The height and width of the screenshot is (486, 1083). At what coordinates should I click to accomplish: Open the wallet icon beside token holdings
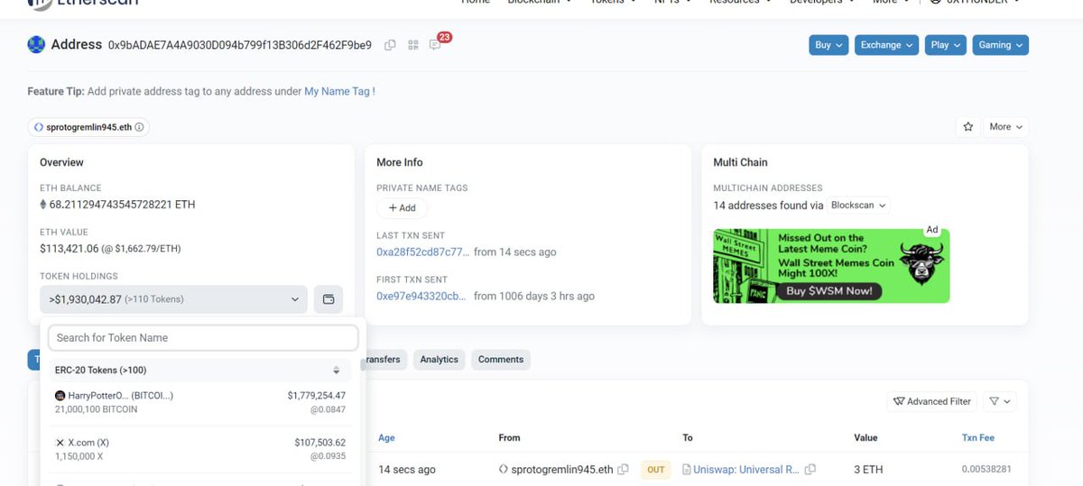329,298
